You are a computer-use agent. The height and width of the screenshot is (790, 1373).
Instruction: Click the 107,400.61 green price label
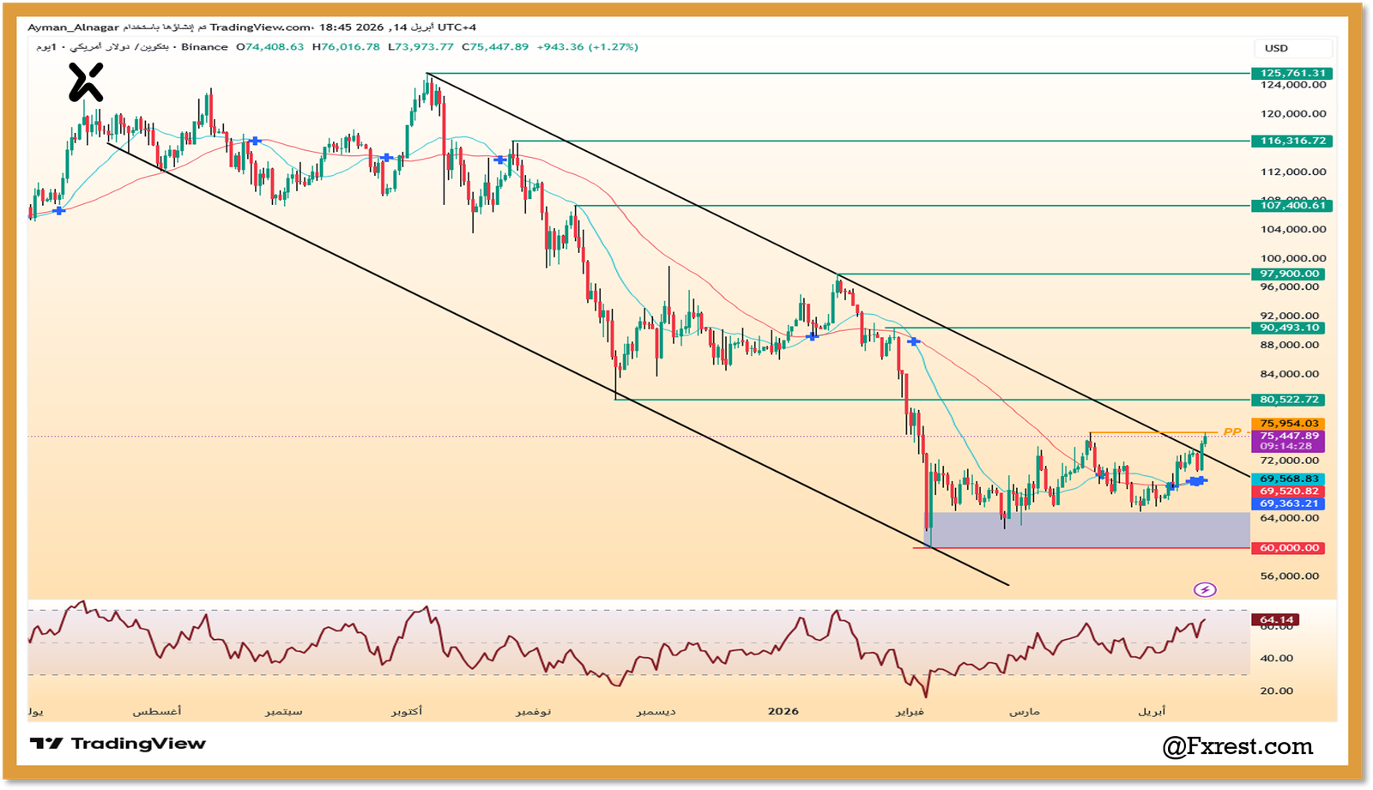[1291, 205]
